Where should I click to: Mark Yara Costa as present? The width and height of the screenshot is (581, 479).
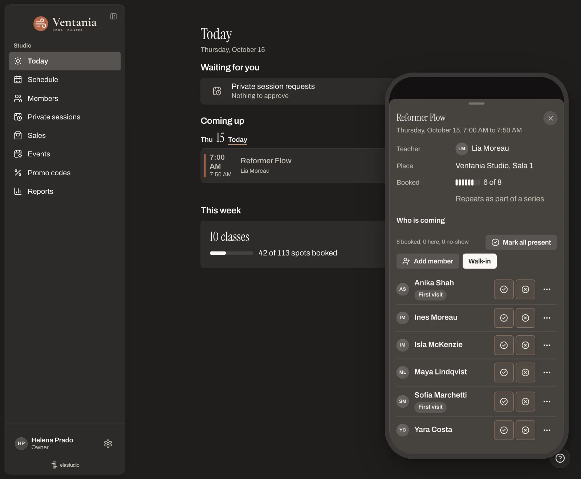pos(504,430)
